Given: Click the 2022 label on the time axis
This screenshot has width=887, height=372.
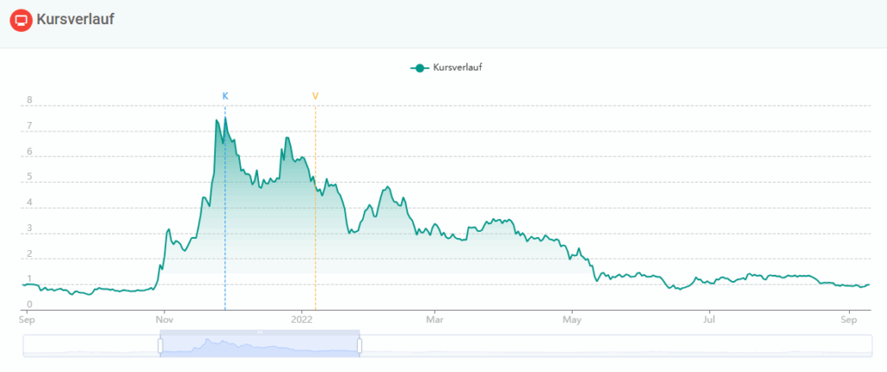Looking at the screenshot, I should point(302,320).
